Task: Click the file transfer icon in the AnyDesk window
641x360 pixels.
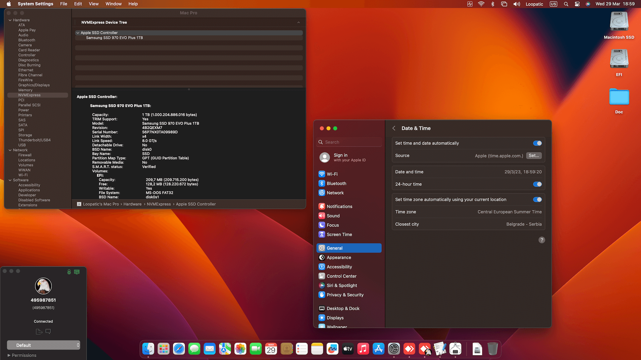Action: pos(39,331)
